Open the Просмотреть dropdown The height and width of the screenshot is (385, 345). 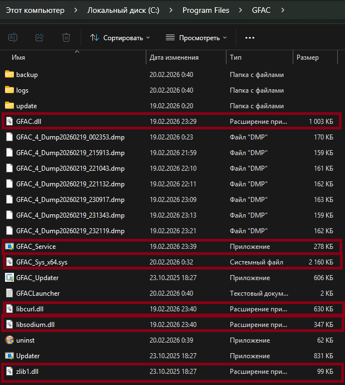[196, 37]
